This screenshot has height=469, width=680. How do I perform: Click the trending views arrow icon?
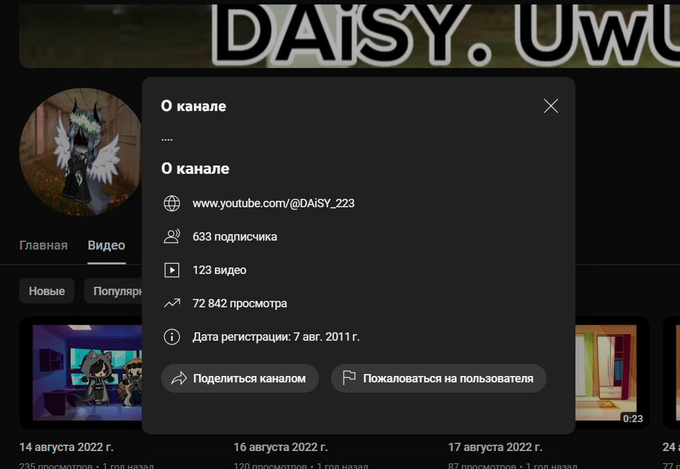click(x=172, y=303)
